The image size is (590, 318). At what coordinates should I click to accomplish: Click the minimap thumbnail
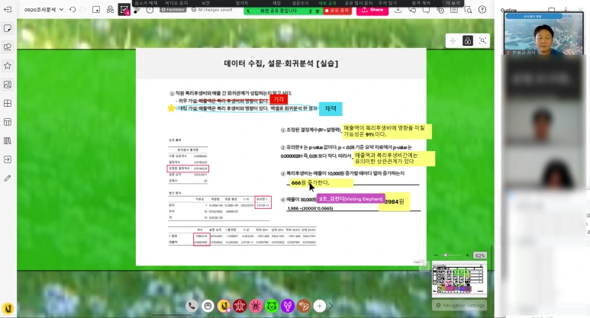459,279
